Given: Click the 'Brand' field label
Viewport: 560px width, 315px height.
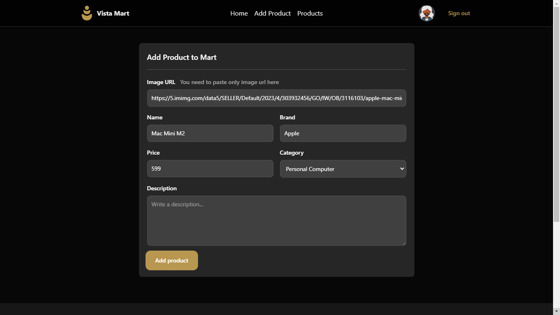Looking at the screenshot, I should click(287, 117).
